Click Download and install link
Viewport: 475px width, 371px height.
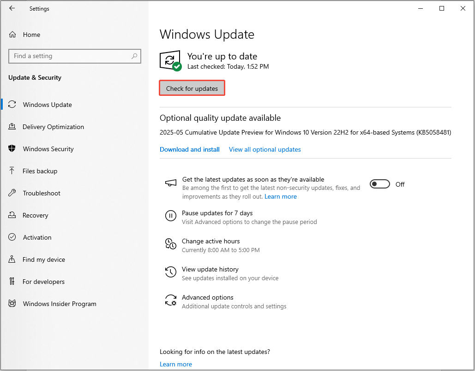(190, 149)
